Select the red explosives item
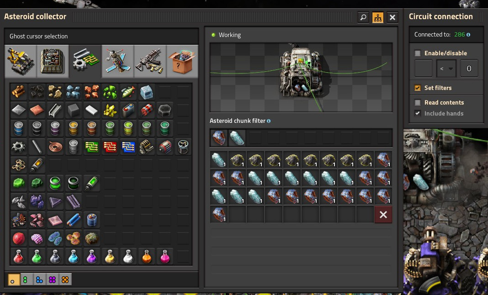Screen dimensions: 488x295 click(147, 110)
